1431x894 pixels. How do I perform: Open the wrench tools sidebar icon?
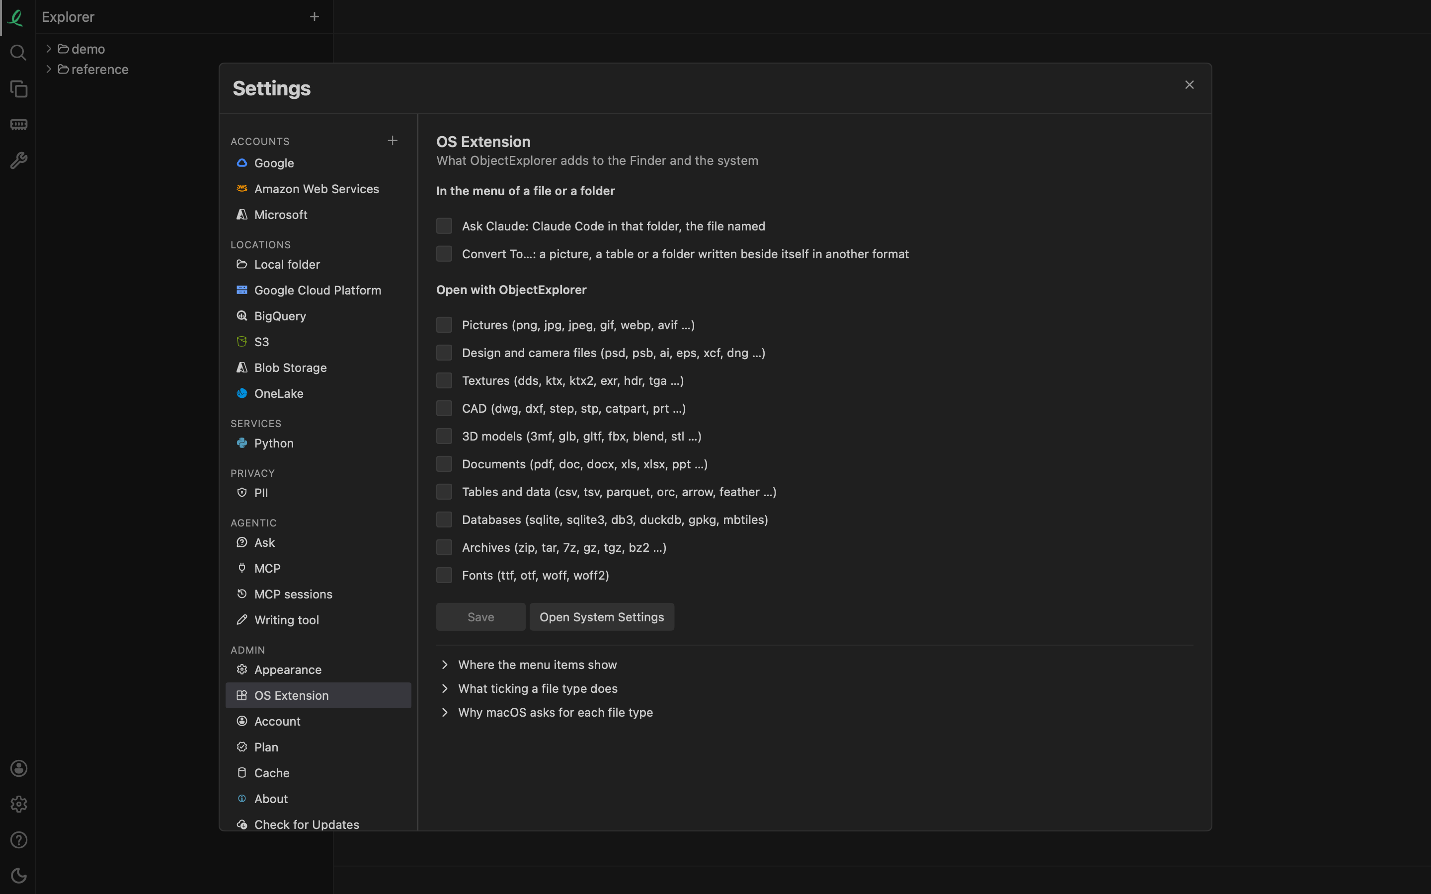pyautogui.click(x=18, y=160)
